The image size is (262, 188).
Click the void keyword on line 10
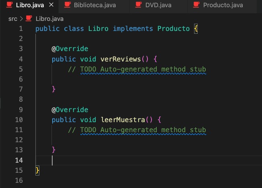[x=88, y=120]
